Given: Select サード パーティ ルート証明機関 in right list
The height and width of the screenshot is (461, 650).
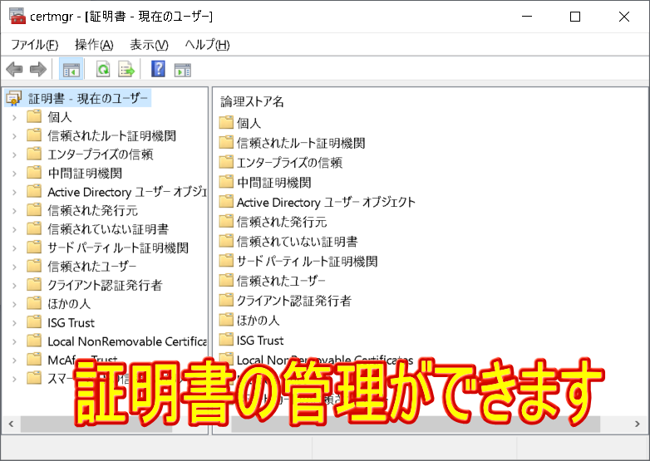Looking at the screenshot, I should 308,262.
